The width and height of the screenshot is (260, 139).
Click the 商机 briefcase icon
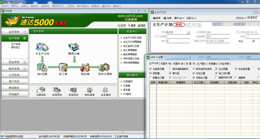click(139, 26)
